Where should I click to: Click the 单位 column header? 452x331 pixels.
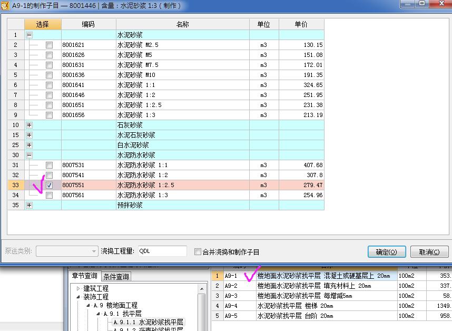tap(264, 24)
